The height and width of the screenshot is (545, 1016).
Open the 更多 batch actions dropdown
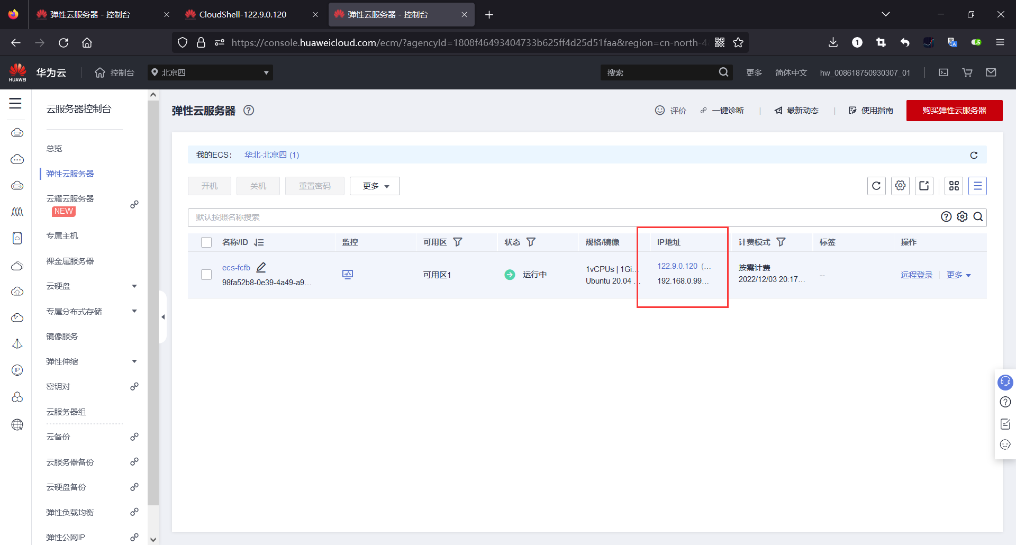tap(375, 186)
